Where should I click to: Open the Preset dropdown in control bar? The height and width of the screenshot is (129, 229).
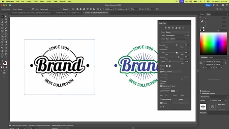(x=24, y=9)
